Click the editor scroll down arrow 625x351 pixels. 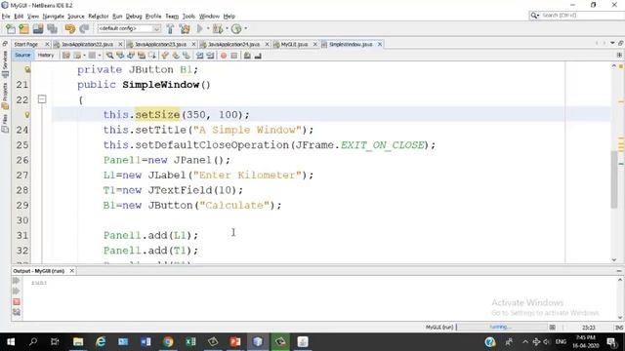(x=614, y=260)
